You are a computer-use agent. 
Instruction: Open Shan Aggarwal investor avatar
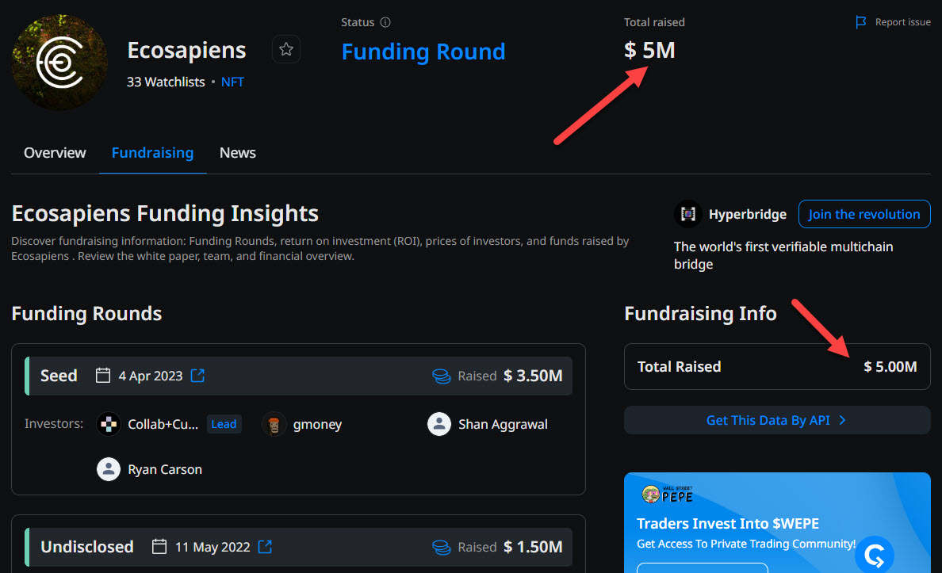click(x=439, y=424)
